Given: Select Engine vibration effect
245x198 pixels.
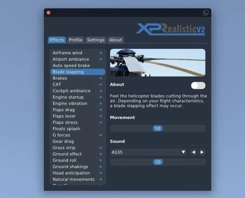Looking at the screenshot, I should point(78,103).
